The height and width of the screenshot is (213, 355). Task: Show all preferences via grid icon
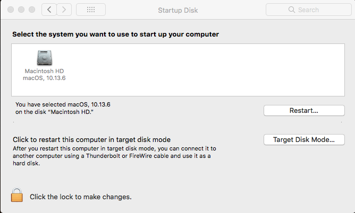[x=91, y=10]
